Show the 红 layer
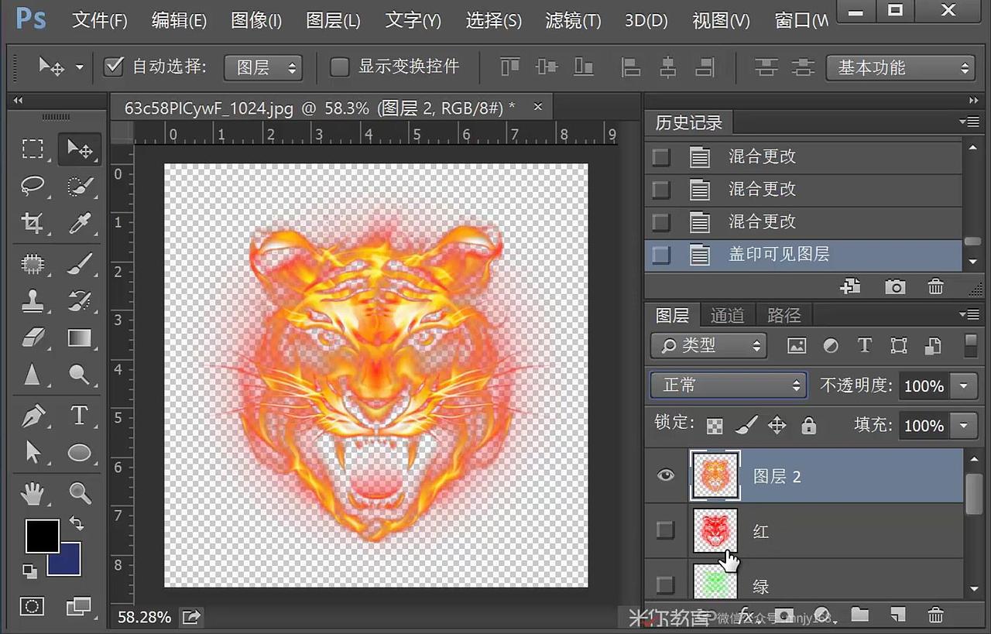This screenshot has width=991, height=634. click(665, 530)
